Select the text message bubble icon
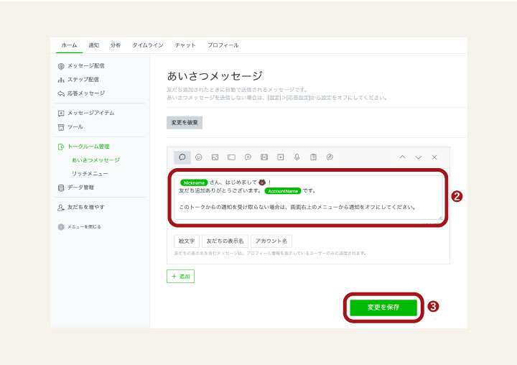Screen dimensions: 517x365 (182, 157)
